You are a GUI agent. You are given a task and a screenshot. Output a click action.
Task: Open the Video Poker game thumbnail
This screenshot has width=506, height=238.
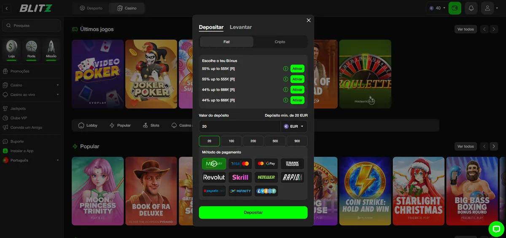(x=98, y=74)
